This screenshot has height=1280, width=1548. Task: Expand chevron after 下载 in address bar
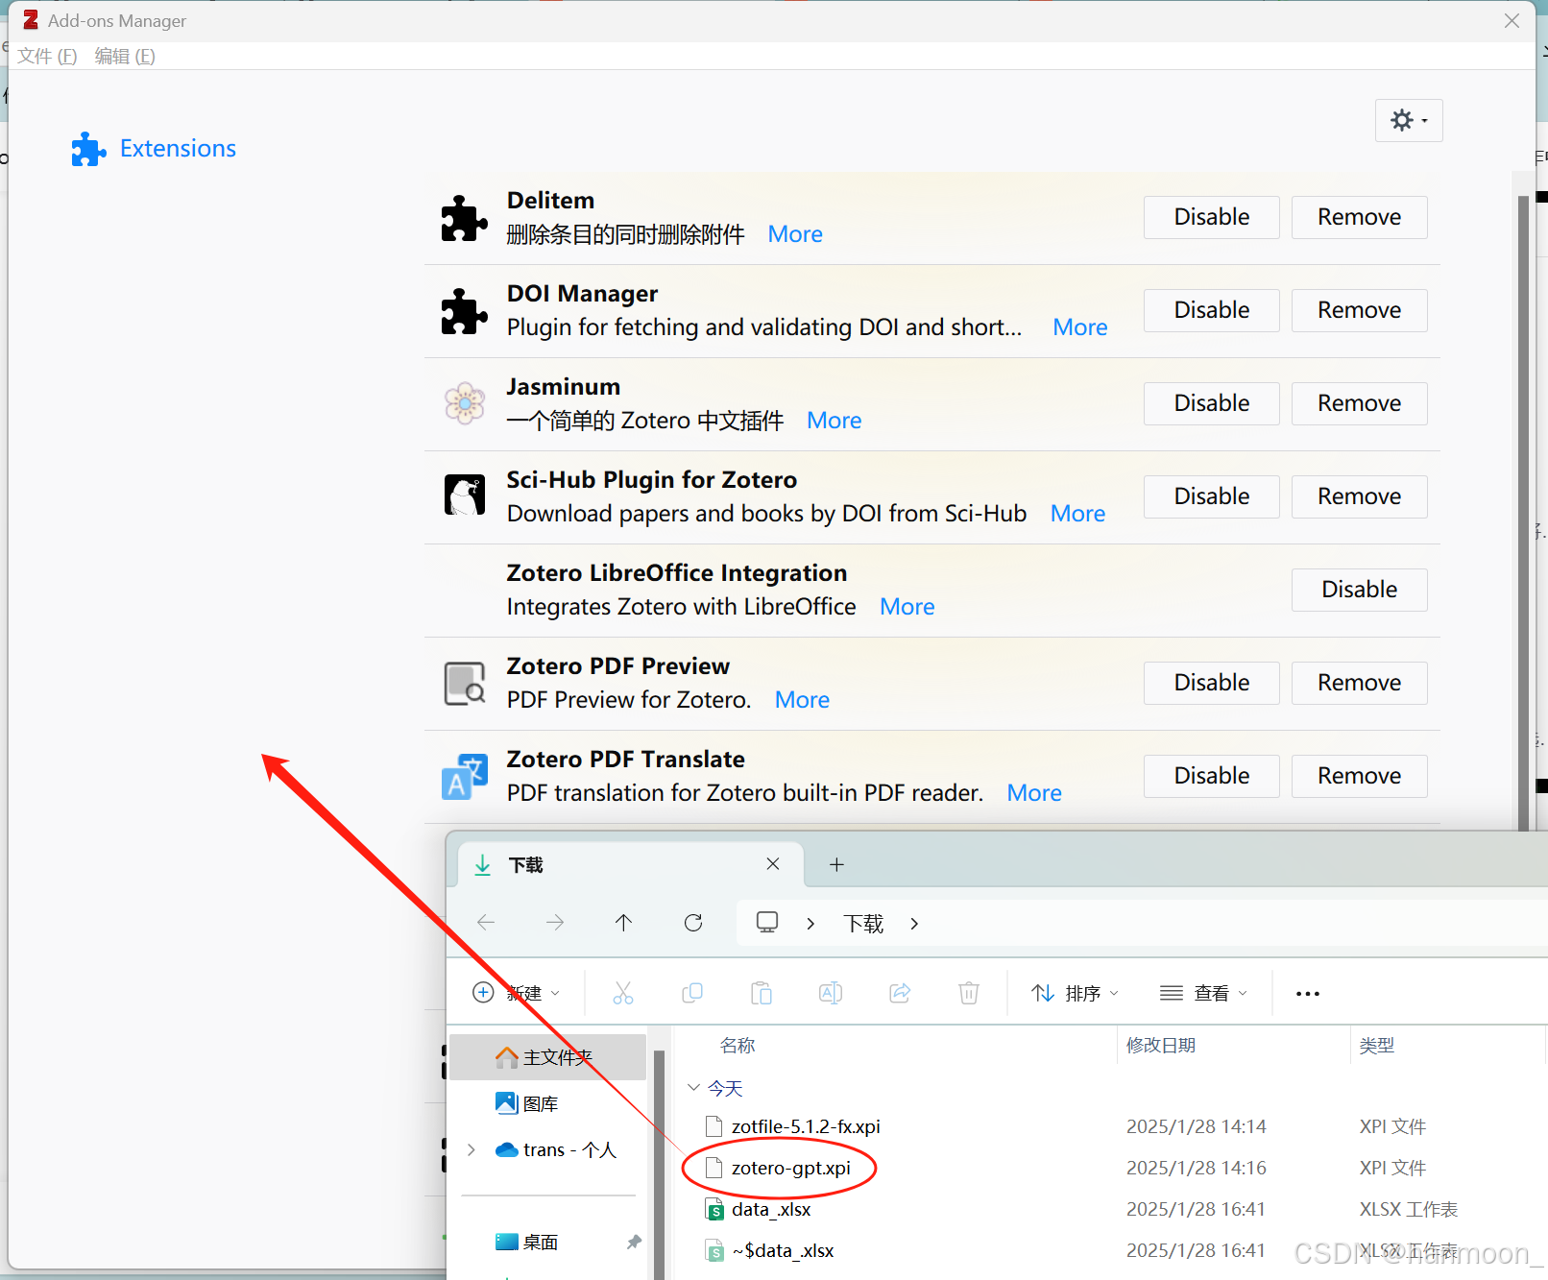click(914, 924)
